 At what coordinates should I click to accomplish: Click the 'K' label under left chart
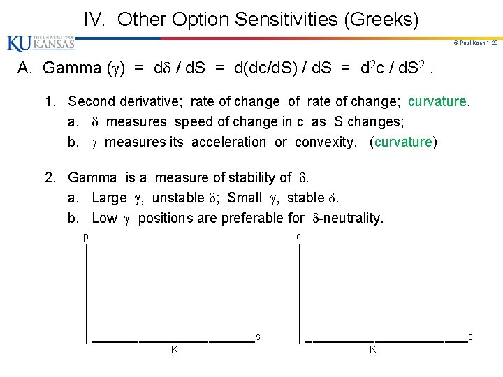(x=174, y=349)
